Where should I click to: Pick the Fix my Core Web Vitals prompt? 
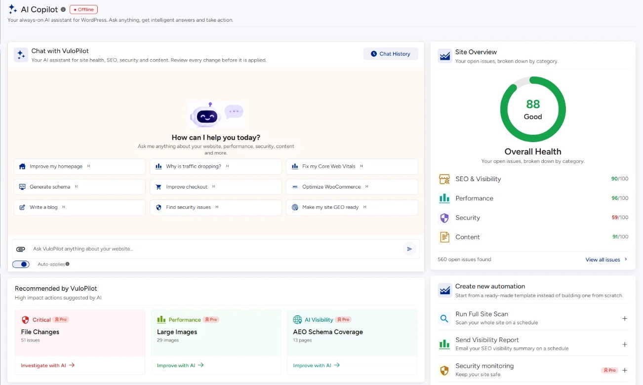point(352,166)
